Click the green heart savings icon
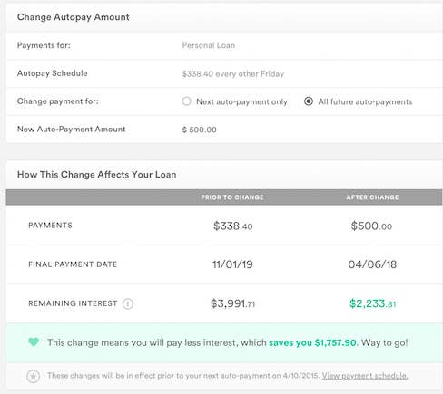443x394 pixels. pyautogui.click(x=34, y=342)
